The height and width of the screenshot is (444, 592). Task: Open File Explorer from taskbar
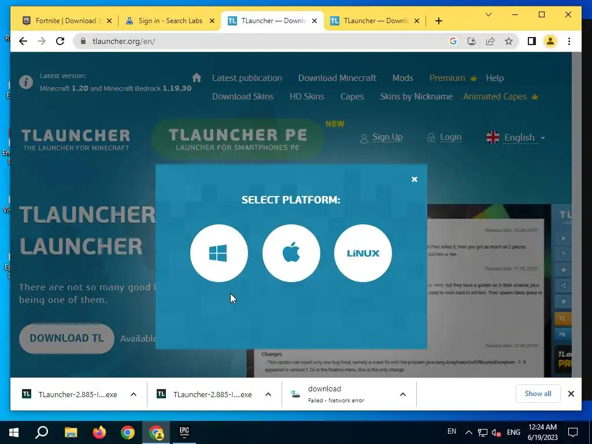[71, 432]
